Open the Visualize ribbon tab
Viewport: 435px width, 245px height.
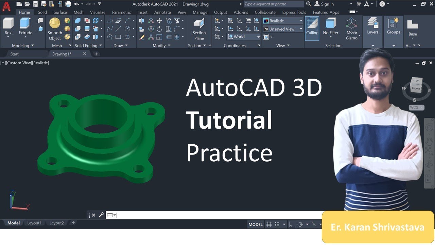pyautogui.click(x=98, y=12)
